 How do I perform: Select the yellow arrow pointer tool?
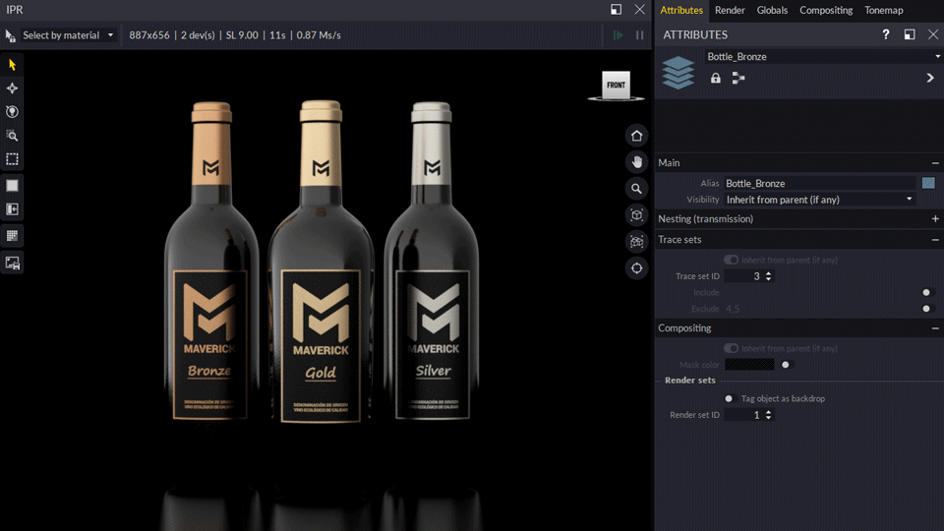(13, 65)
